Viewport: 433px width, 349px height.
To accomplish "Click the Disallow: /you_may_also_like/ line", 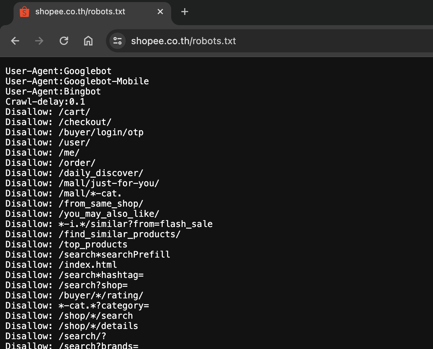I will tap(83, 214).
